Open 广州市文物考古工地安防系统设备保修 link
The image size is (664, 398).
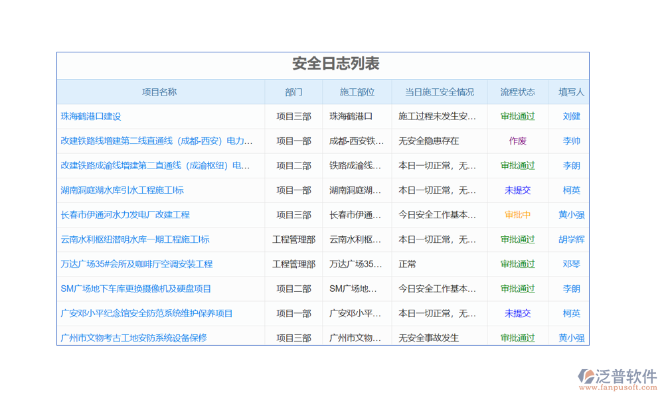point(133,338)
